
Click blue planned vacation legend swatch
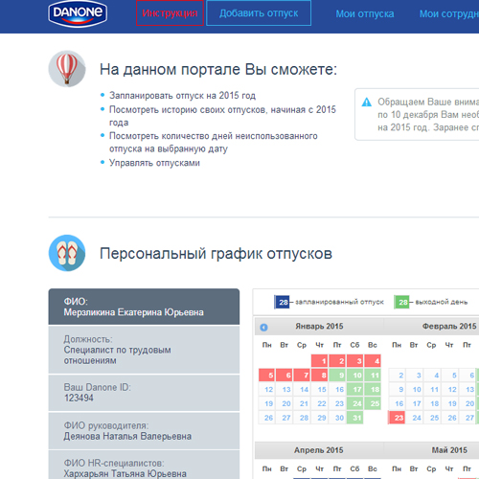282,302
